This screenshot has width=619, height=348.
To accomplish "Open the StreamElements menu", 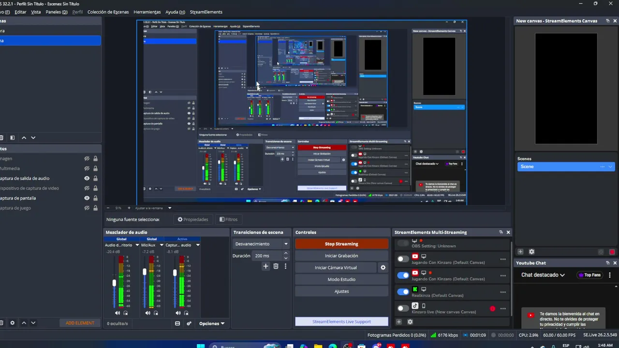I will 206,12.
